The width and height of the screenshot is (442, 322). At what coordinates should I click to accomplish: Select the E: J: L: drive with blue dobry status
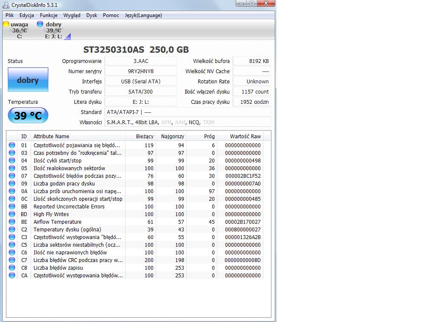[54, 30]
